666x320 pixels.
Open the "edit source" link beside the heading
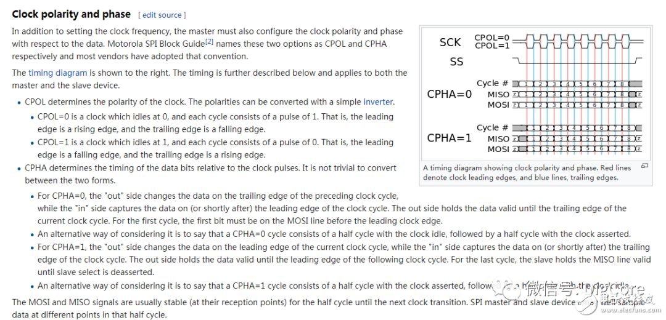click(162, 15)
